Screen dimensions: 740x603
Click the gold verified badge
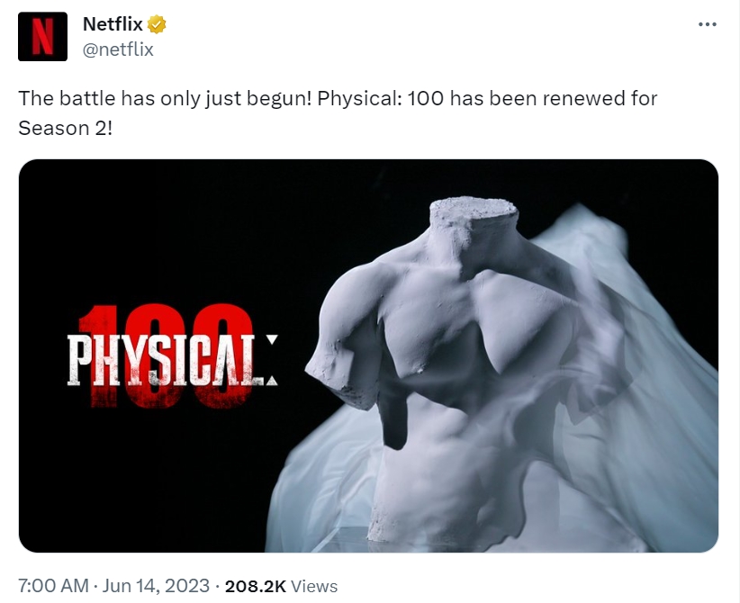[x=157, y=24]
